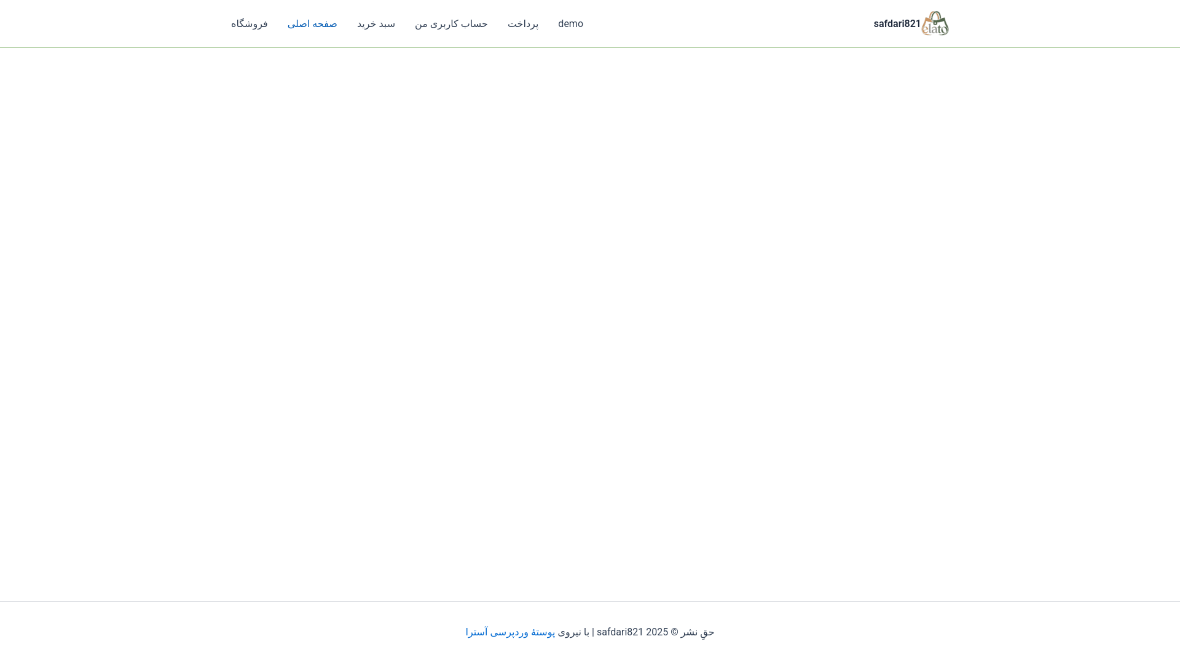This screenshot has height=663, width=1180.
Task: Open the demo menu item
Action: point(570,24)
